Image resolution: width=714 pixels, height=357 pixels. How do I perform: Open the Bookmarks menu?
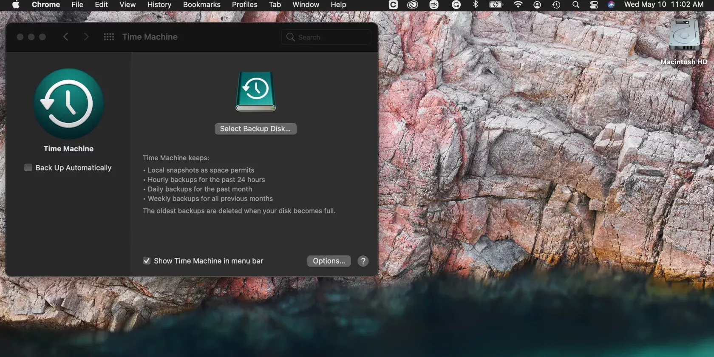pyautogui.click(x=201, y=5)
